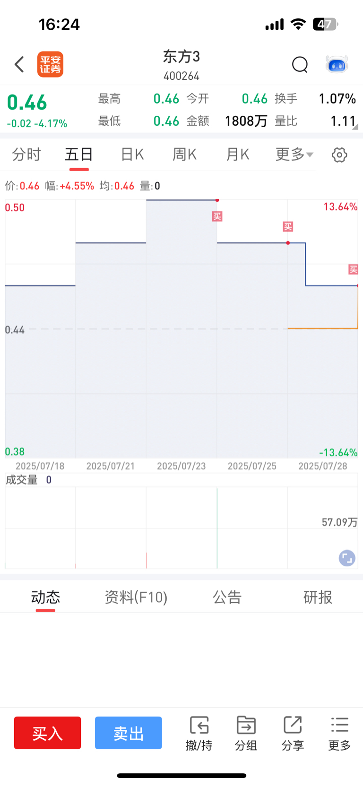Open the 更多 list menu icon
This screenshot has height=786, width=363.
339,733
